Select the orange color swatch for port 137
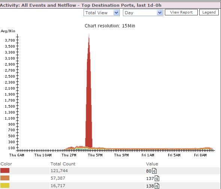The width and height of the screenshot is (221, 189). point(5,178)
